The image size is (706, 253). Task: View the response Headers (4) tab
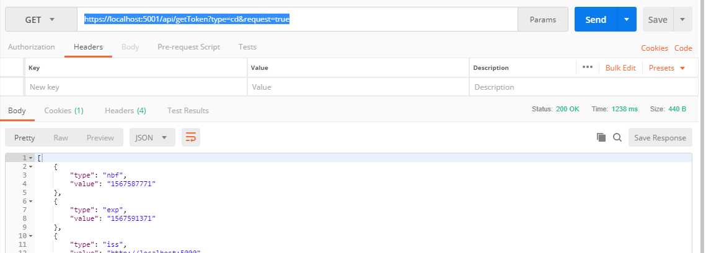click(x=125, y=111)
